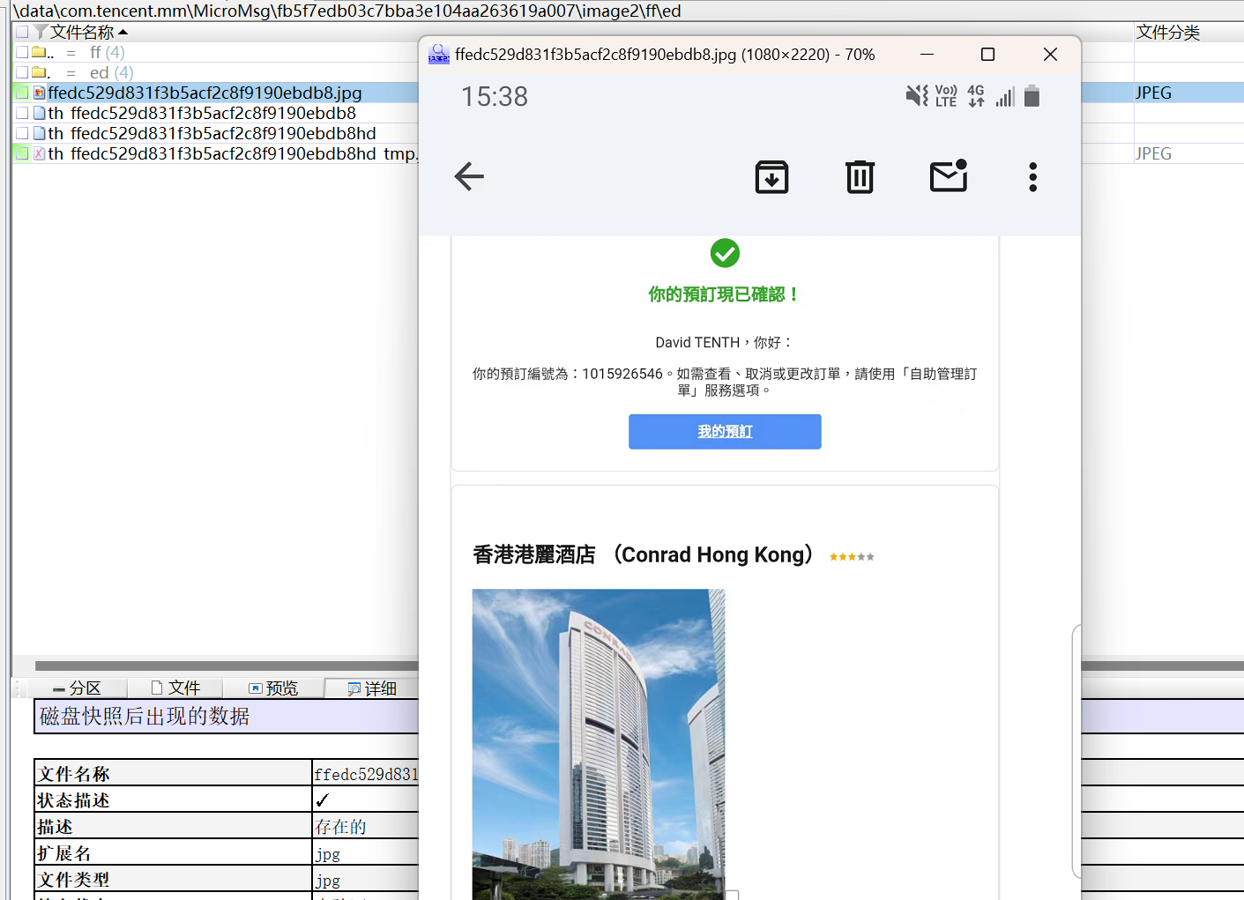The image size is (1244, 900).
Task: Click the 存在的 value in the details table
Action: 340,827
